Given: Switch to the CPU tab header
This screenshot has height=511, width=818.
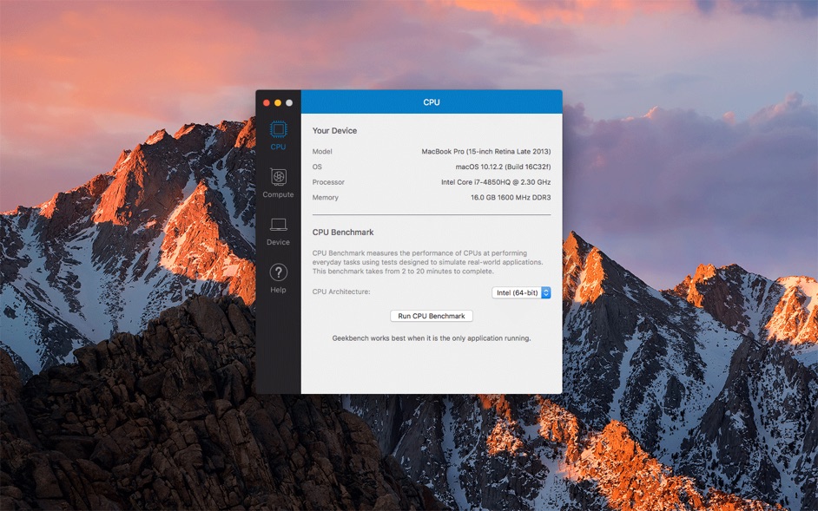Looking at the screenshot, I should point(431,102).
